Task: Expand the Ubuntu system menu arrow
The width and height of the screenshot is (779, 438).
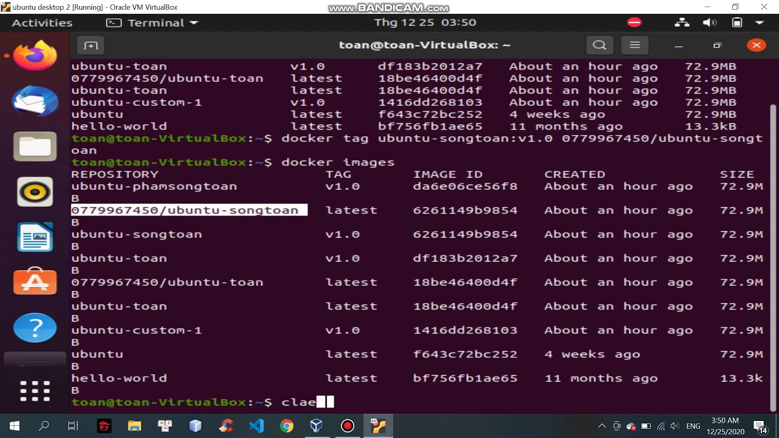Action: point(759,23)
